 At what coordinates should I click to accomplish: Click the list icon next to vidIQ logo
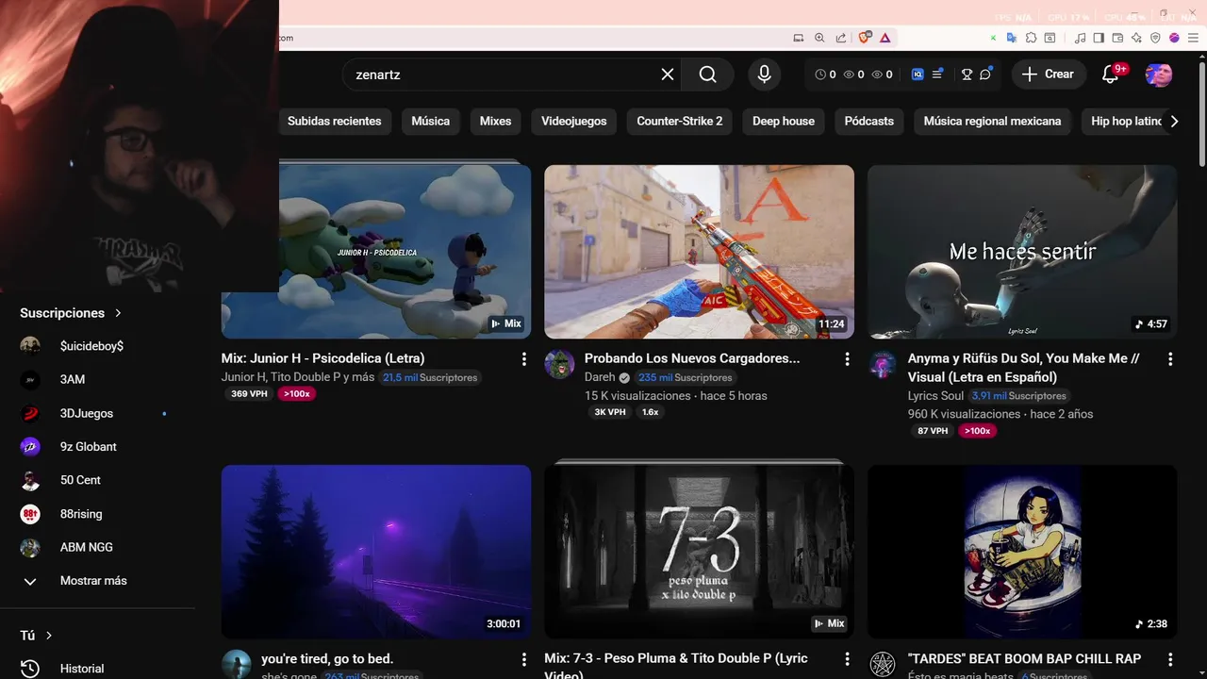(x=937, y=75)
